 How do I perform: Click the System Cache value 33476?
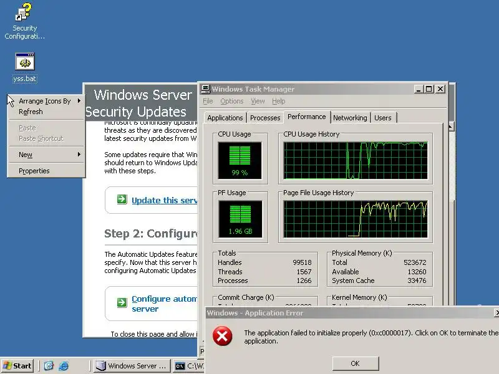417,280
